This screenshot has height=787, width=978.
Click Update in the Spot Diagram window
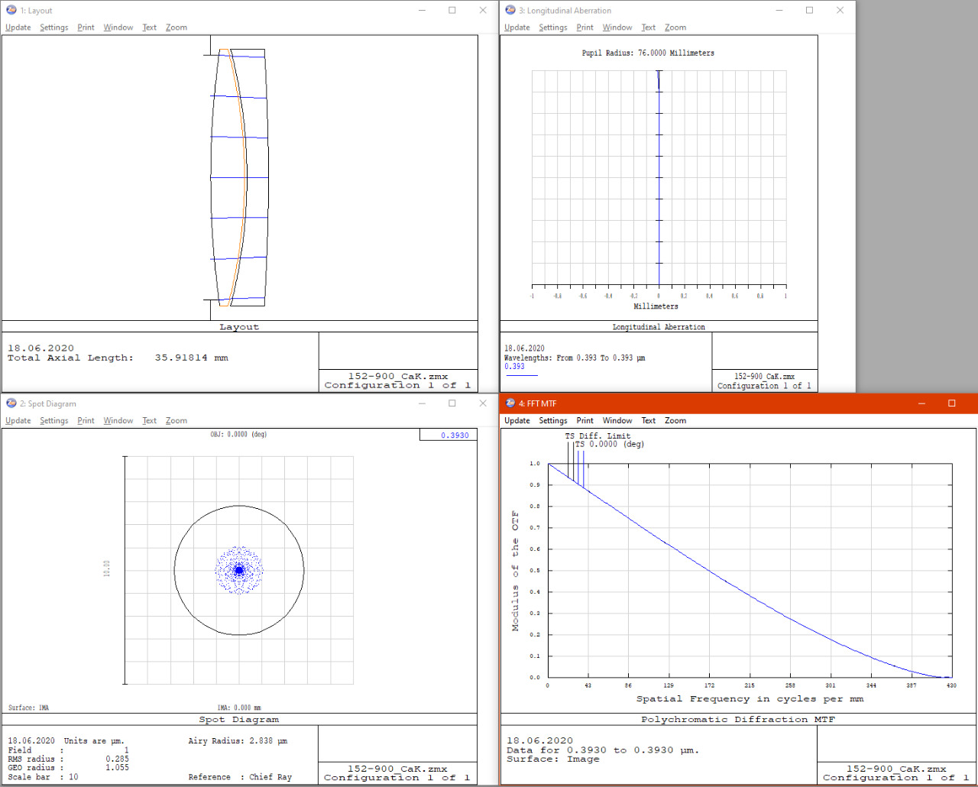coord(18,420)
